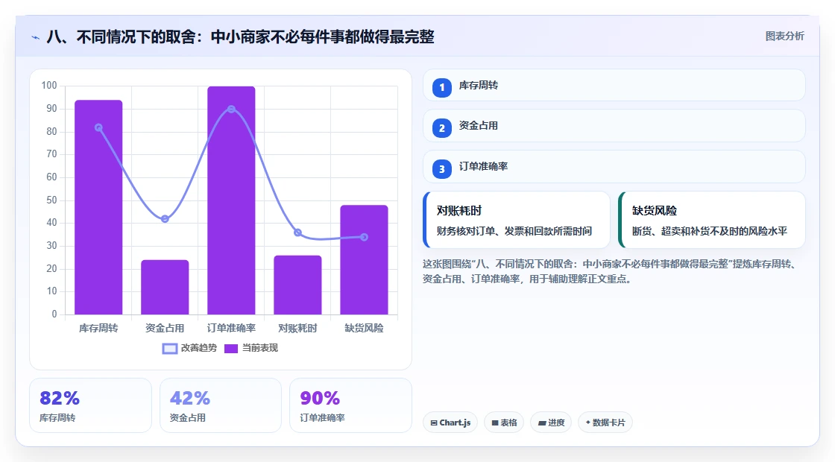Click the 订单准确率 x-axis label
The width and height of the screenshot is (835, 462).
point(231,329)
